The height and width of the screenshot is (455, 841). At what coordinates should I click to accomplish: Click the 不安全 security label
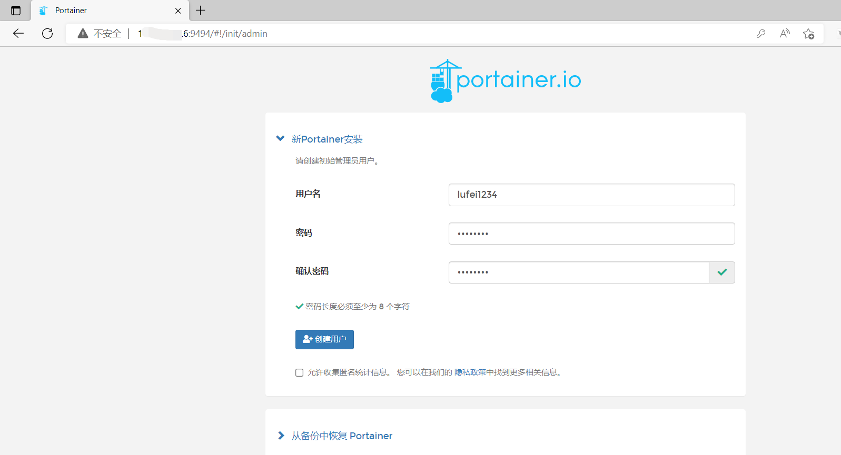(x=107, y=34)
